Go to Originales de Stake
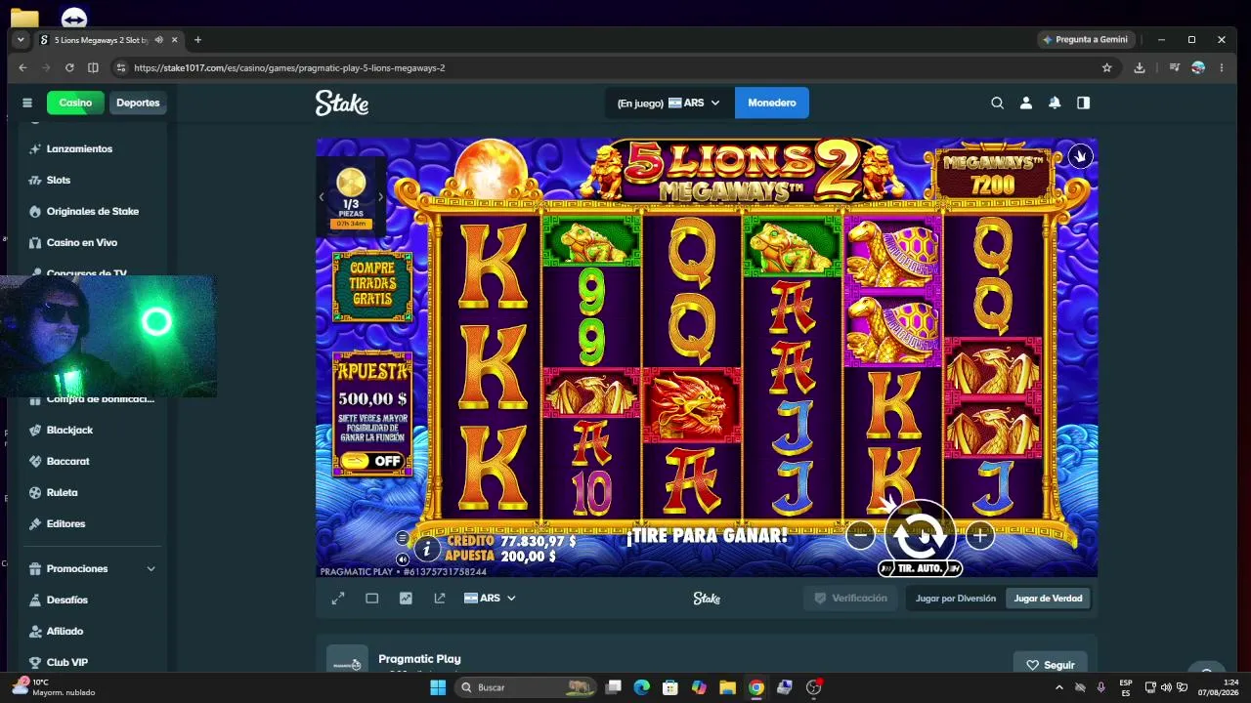This screenshot has width=1251, height=703. tap(93, 211)
